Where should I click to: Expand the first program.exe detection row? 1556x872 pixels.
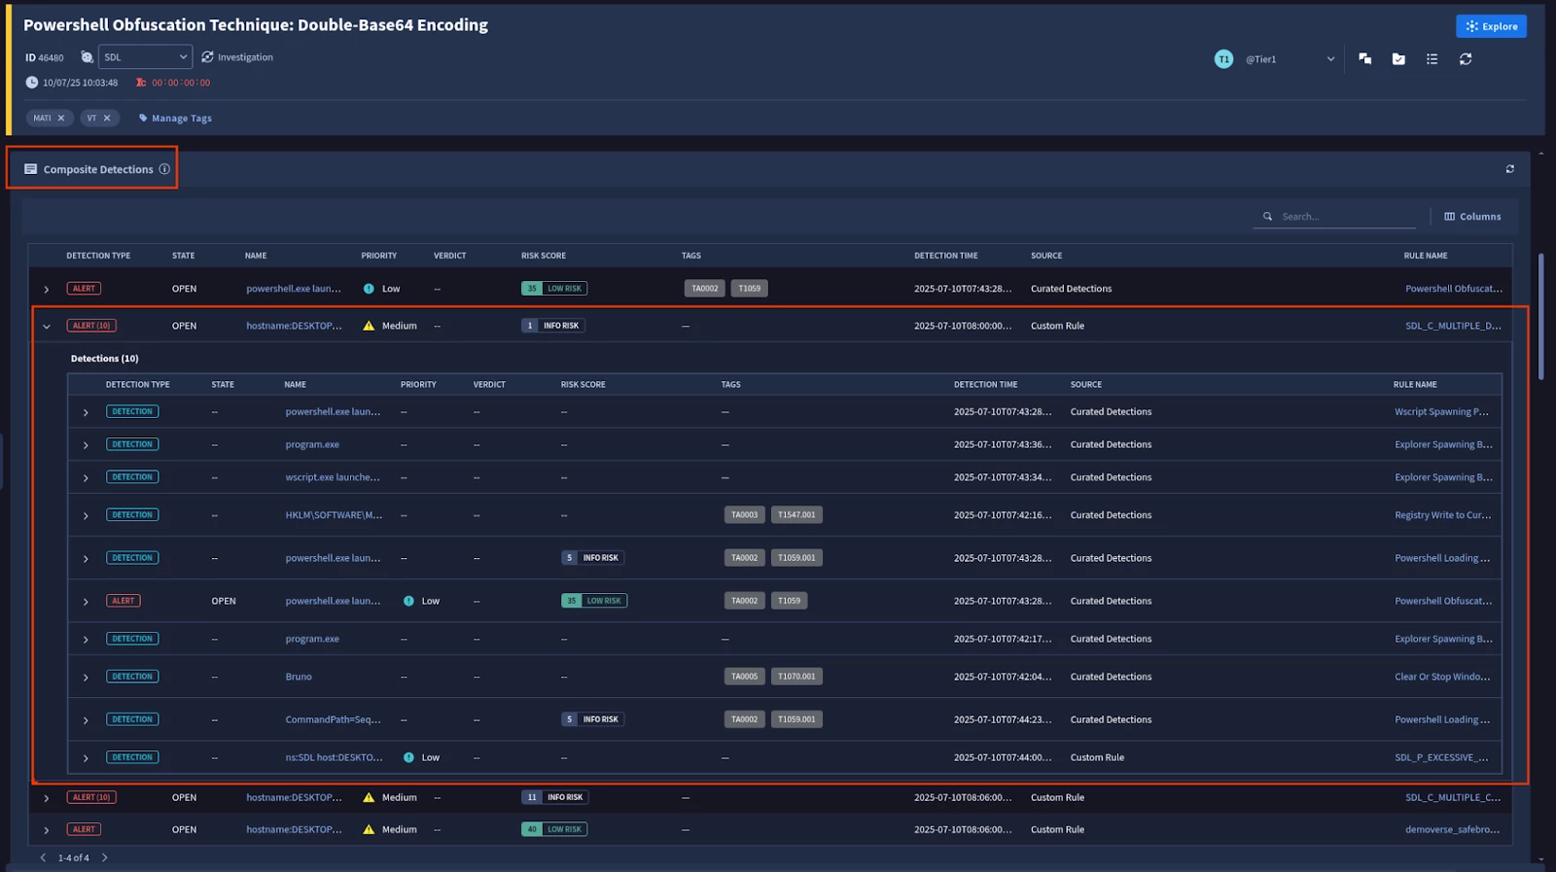tap(86, 445)
